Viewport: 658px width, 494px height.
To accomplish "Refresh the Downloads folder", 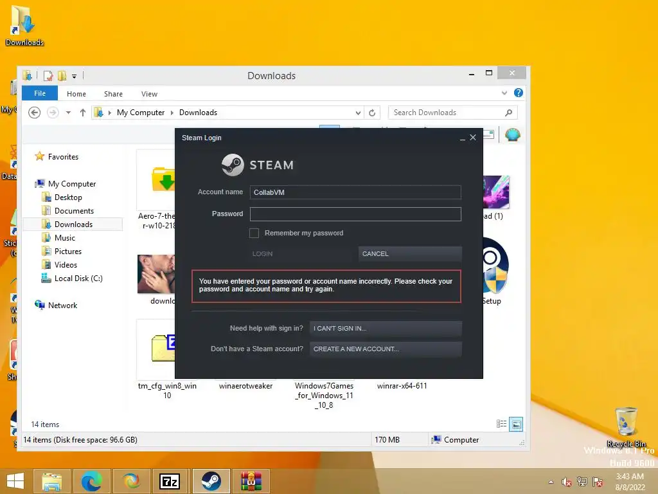I will tap(372, 113).
